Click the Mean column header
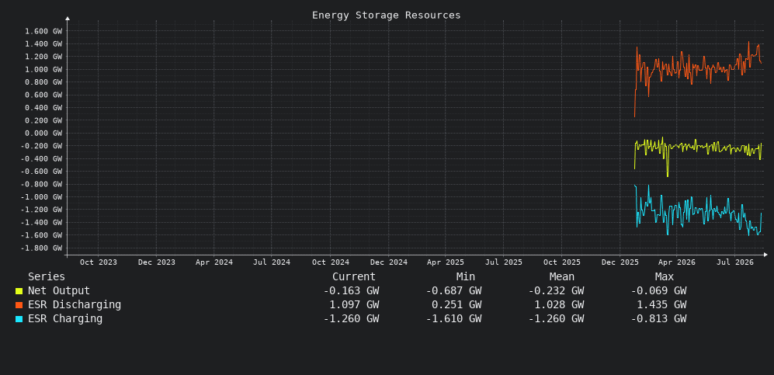774x375 pixels. (x=562, y=277)
